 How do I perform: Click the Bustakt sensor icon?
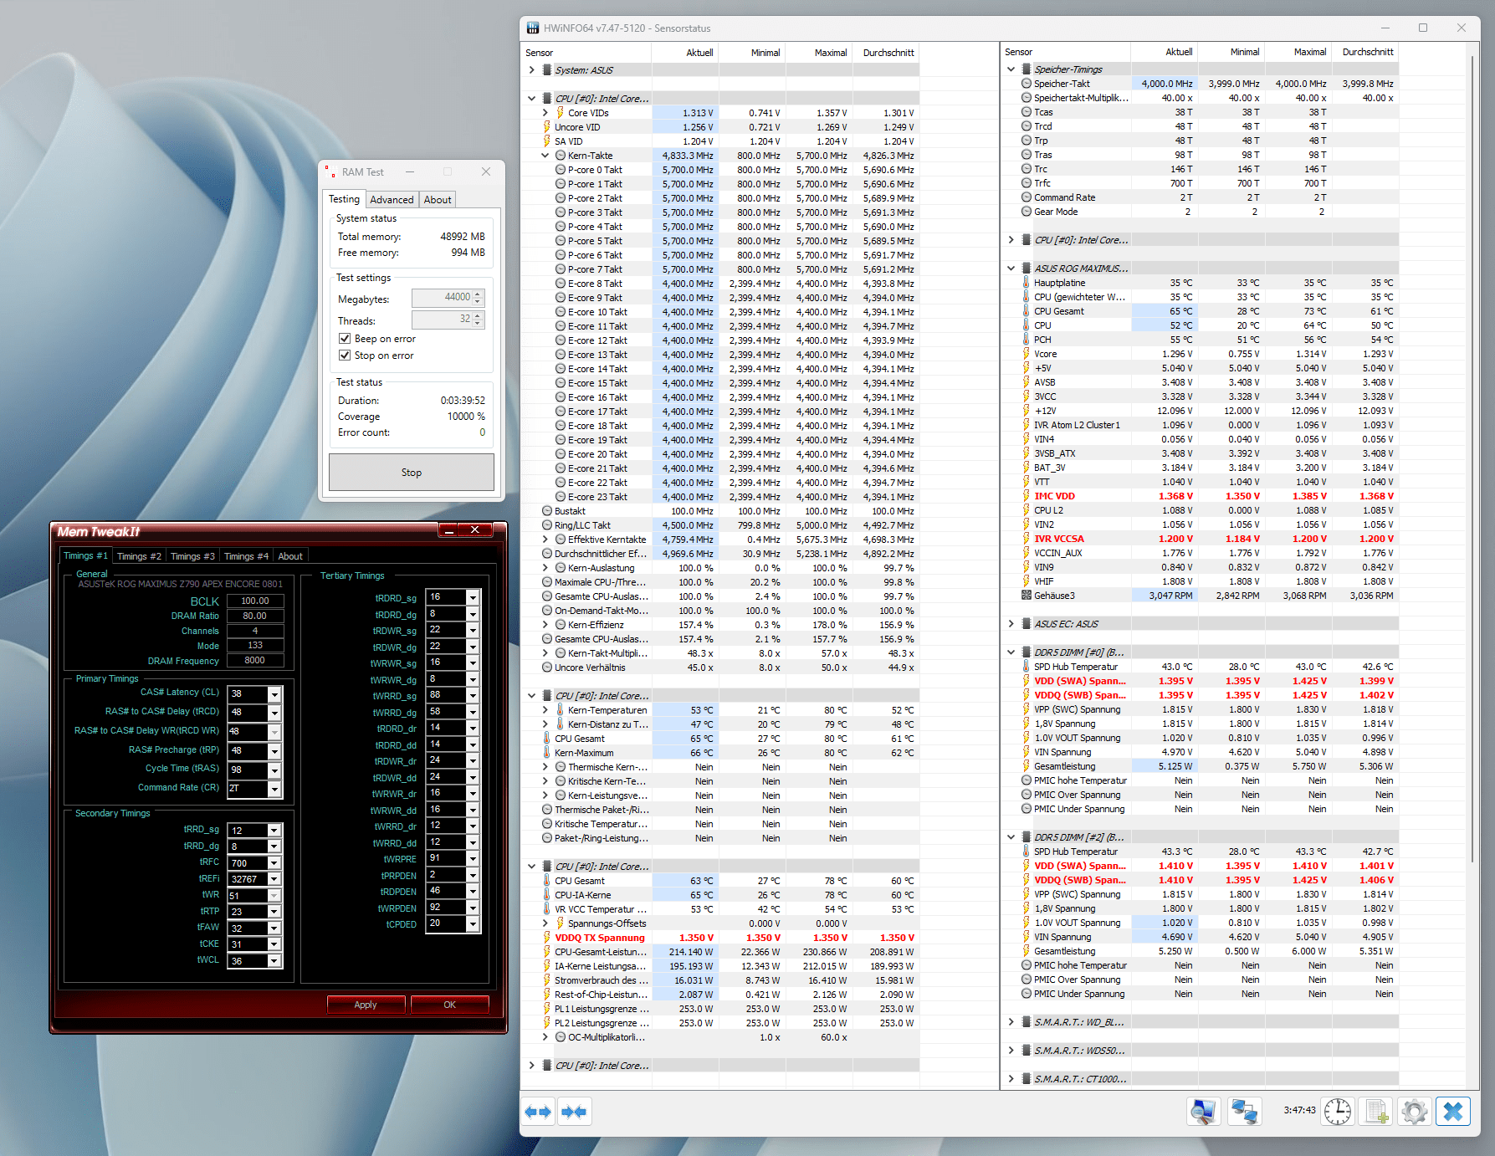coord(547,511)
